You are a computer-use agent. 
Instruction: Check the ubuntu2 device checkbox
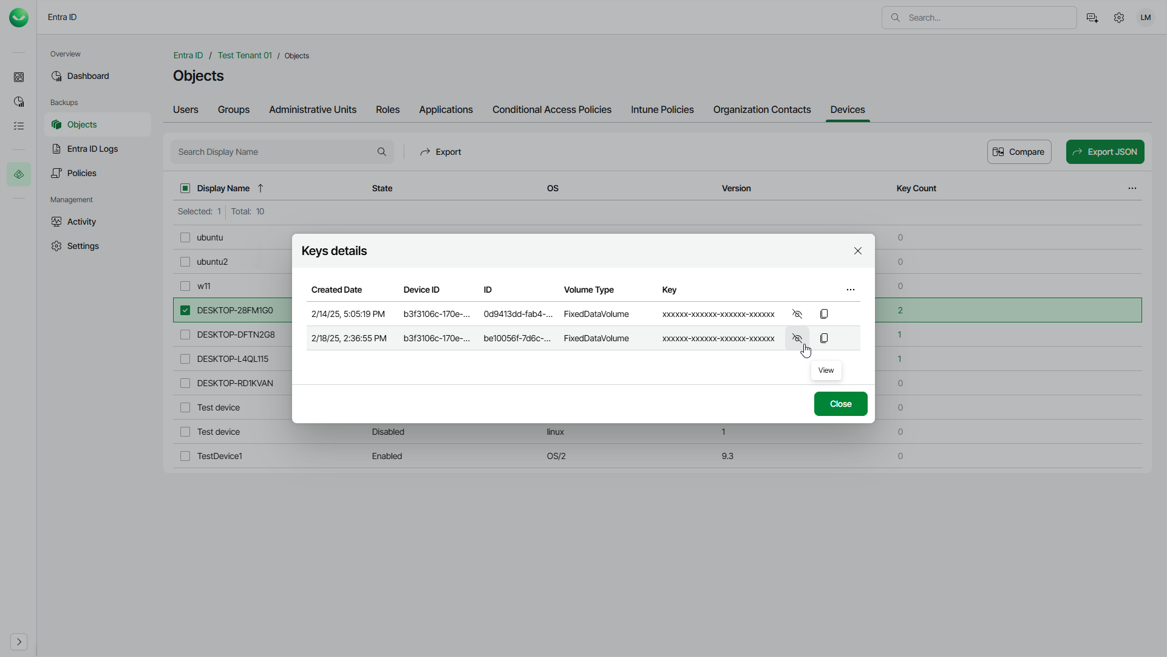185,262
